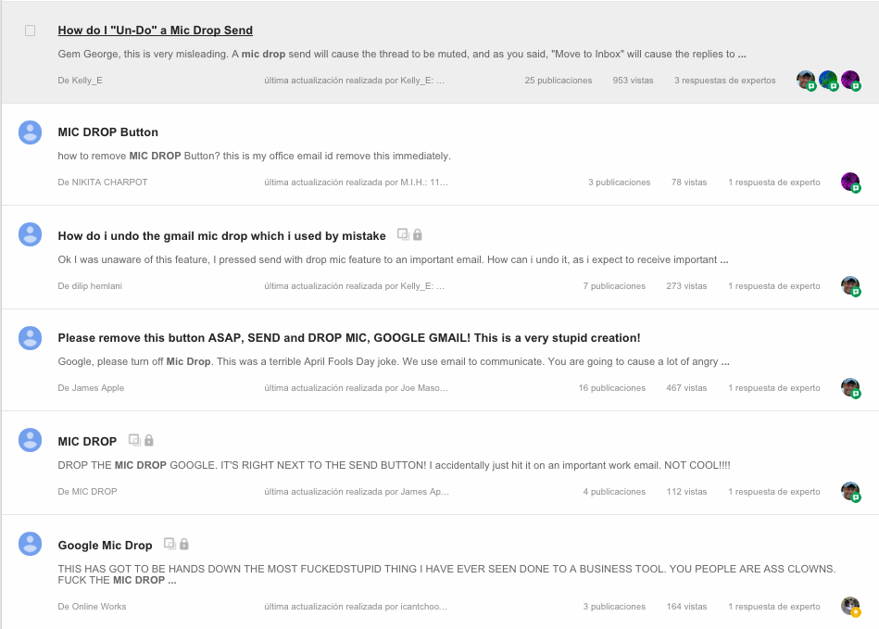Click the duplicate icon on the Google Mic Drop thread

(x=170, y=544)
